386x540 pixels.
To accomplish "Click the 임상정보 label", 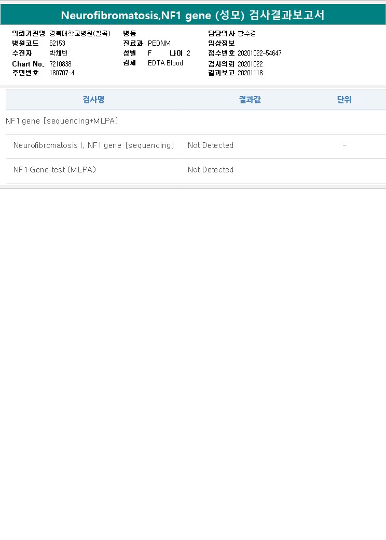I will click(x=222, y=44).
